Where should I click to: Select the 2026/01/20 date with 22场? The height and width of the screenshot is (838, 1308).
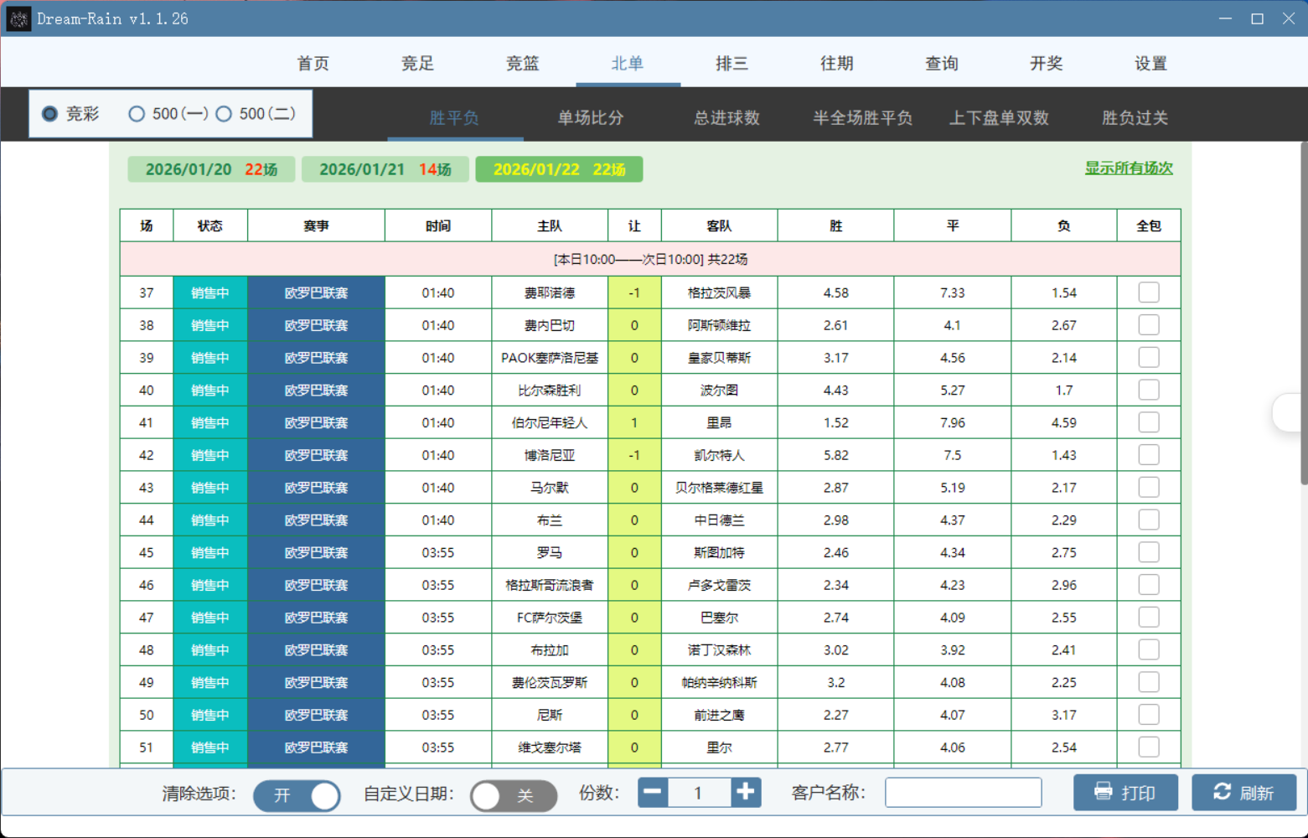(x=211, y=169)
